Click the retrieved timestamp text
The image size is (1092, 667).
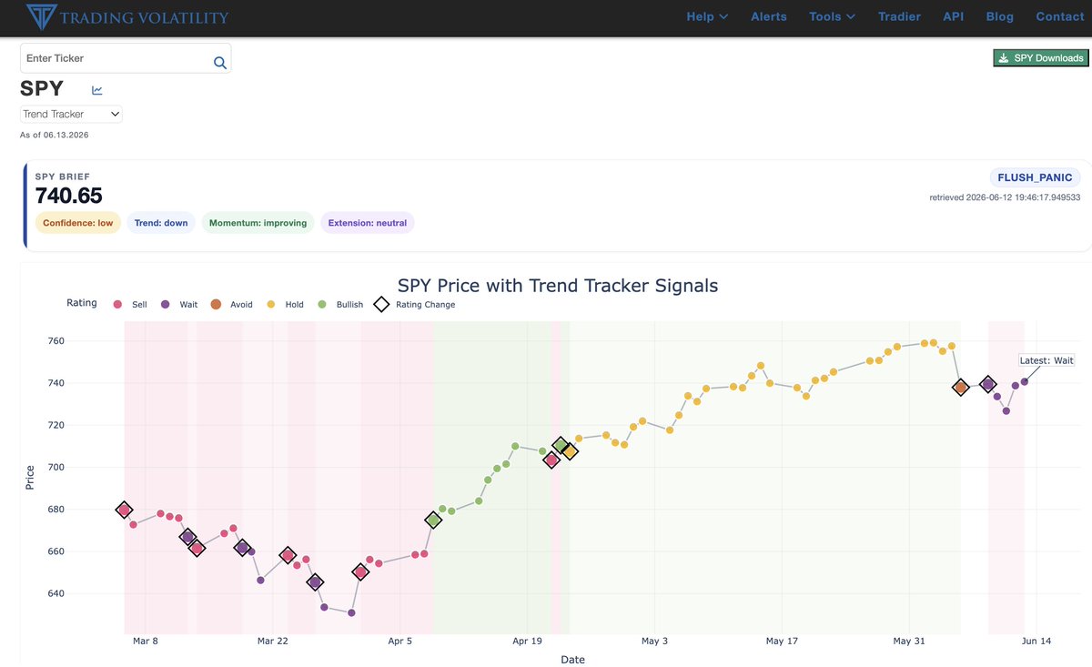(1005, 197)
